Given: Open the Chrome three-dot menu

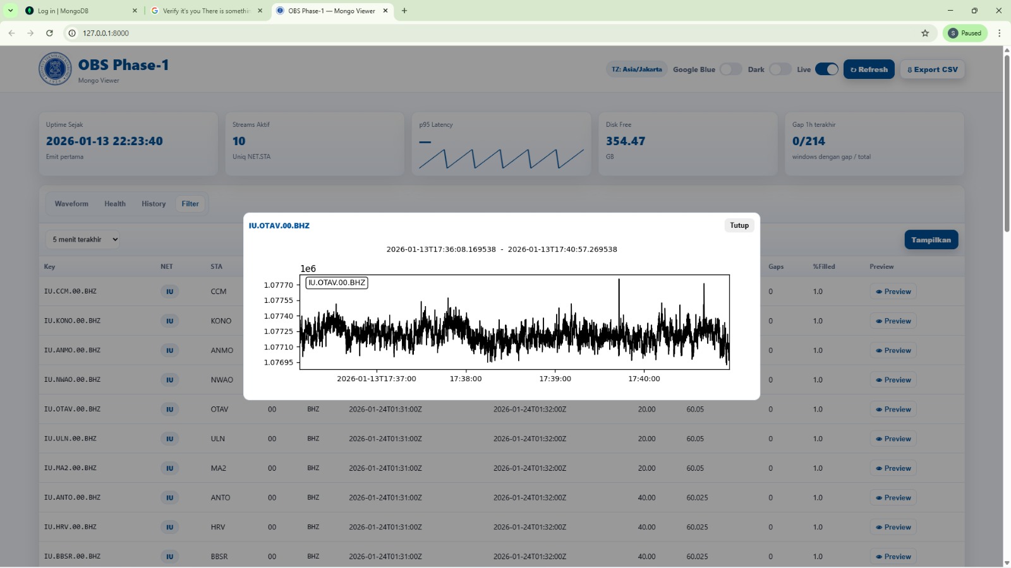Looking at the screenshot, I should (x=999, y=33).
